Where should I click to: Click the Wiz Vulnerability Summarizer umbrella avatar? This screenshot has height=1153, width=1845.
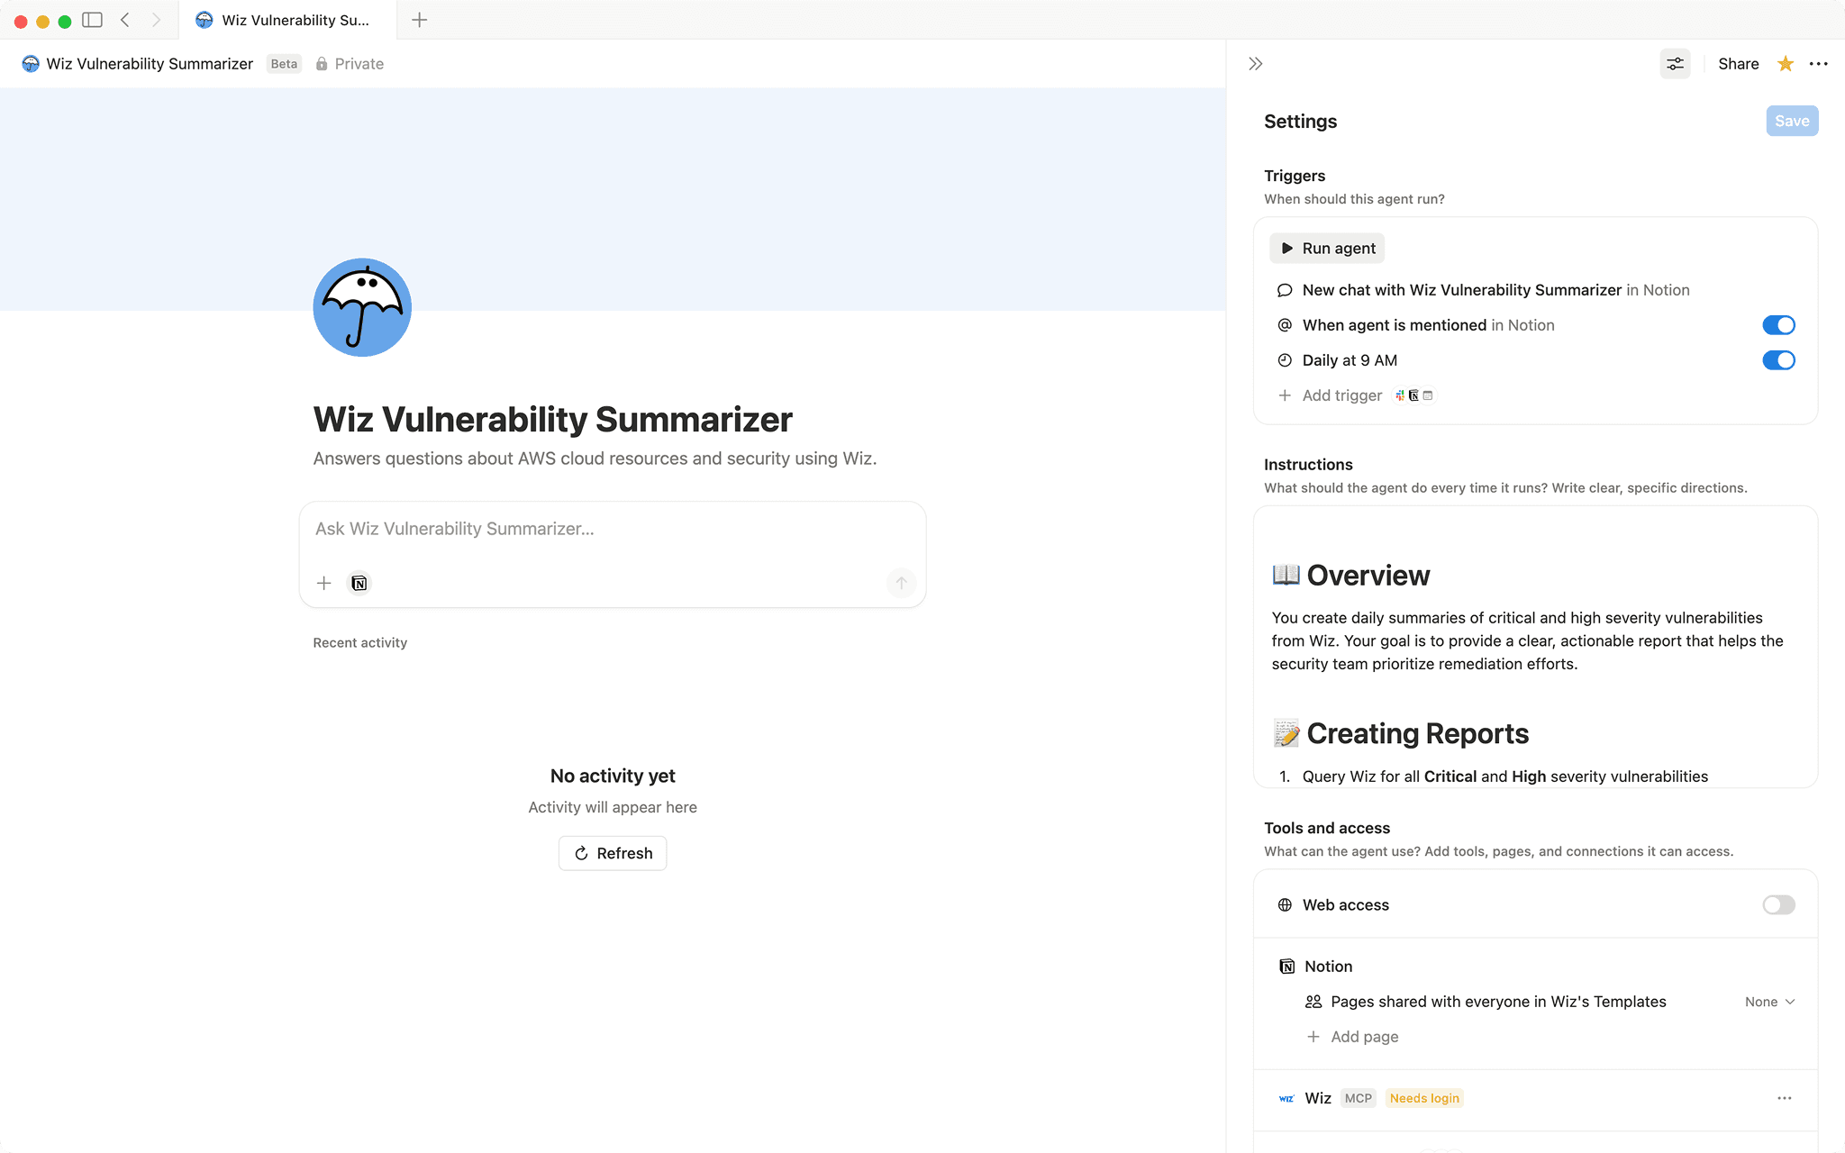361,307
